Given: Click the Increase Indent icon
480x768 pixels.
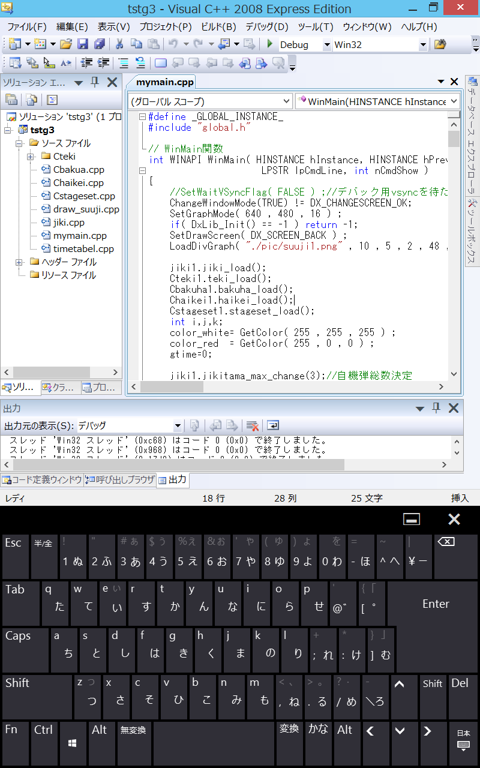Looking at the screenshot, I should [104, 62].
